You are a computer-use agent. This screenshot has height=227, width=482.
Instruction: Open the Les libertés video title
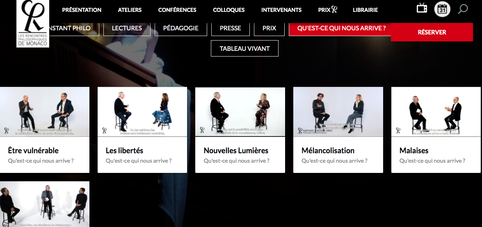pyautogui.click(x=124, y=150)
